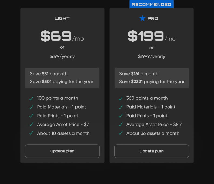Select the LIGHT plan title
Image resolution: width=214 pixels, height=184 pixels.
tap(62, 18)
